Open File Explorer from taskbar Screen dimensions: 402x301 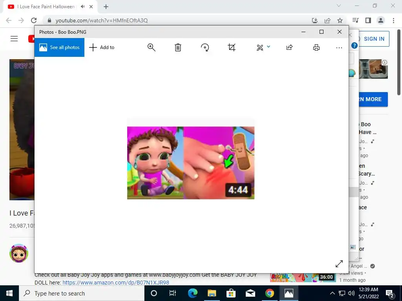pos(212,293)
